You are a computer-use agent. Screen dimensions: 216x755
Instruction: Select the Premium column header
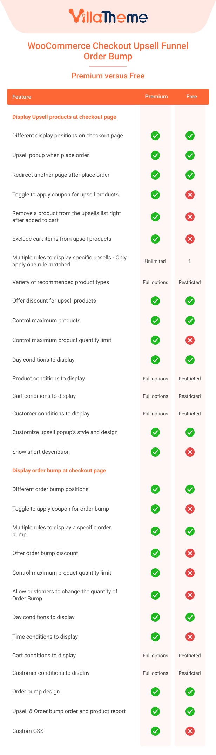point(156,97)
